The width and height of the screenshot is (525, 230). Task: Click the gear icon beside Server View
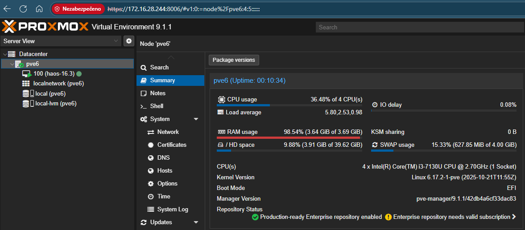coord(129,41)
